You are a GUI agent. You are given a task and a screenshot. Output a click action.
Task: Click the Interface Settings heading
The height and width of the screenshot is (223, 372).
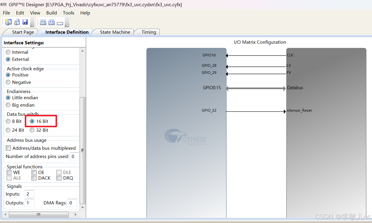24,43
